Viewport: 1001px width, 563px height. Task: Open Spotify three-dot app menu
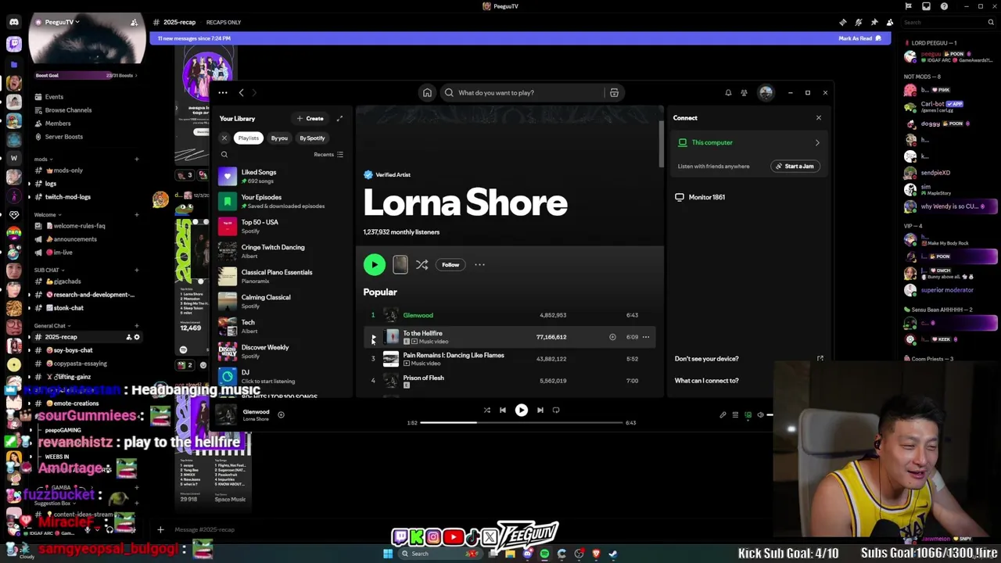pyautogui.click(x=223, y=93)
